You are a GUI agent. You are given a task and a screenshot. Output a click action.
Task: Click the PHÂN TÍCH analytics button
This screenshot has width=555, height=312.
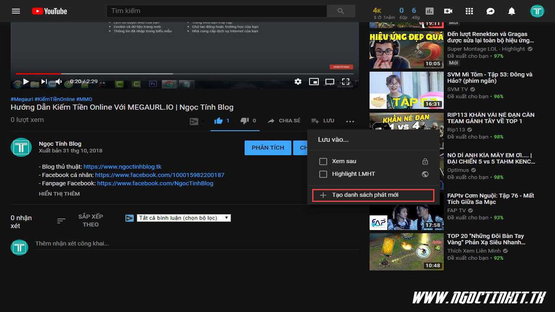268,148
